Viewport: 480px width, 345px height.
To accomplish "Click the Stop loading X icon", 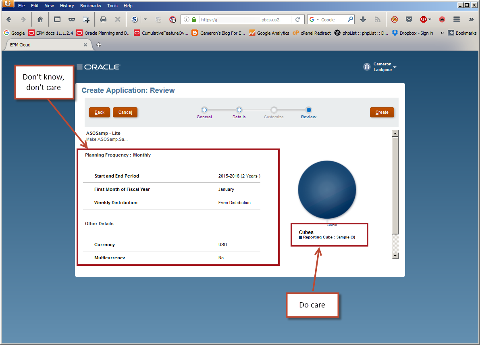I will [118, 19].
